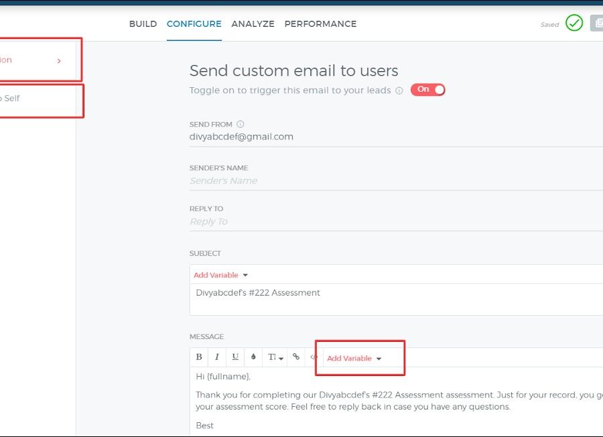Viewport: 603px width, 437px height.
Task: Apply bold formatting in message toolbar
Action: point(199,357)
